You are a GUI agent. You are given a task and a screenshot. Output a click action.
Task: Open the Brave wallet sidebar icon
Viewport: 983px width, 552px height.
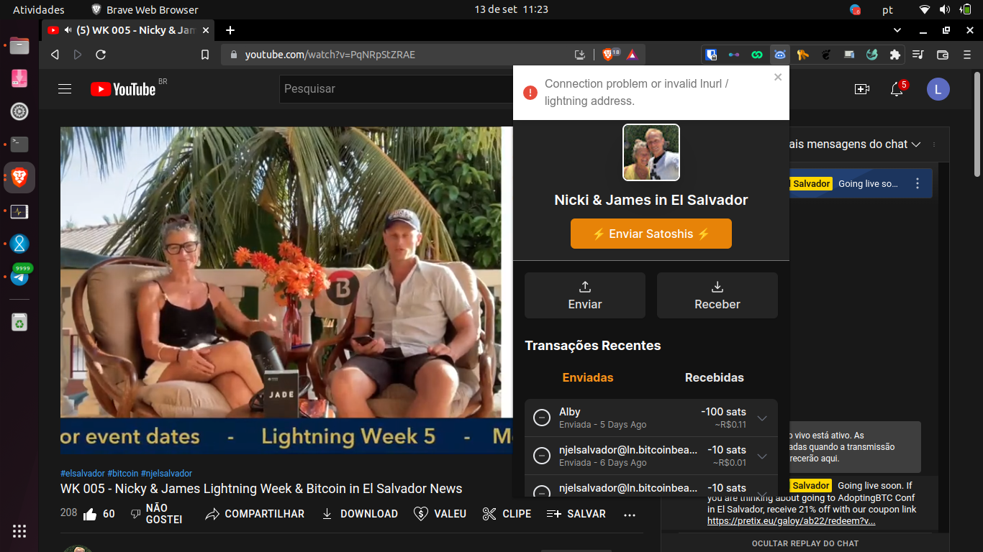[941, 54]
